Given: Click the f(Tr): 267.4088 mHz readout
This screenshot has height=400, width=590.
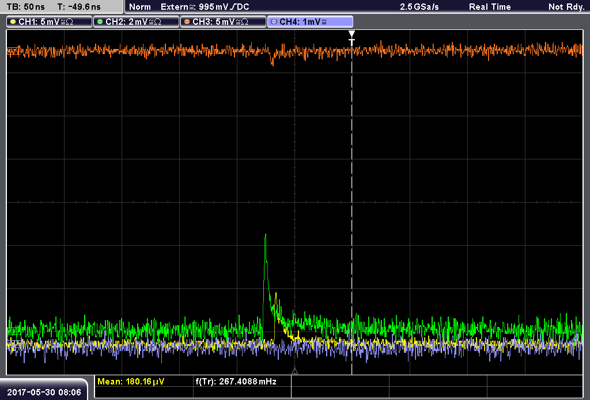Looking at the screenshot, I should click(x=236, y=382).
